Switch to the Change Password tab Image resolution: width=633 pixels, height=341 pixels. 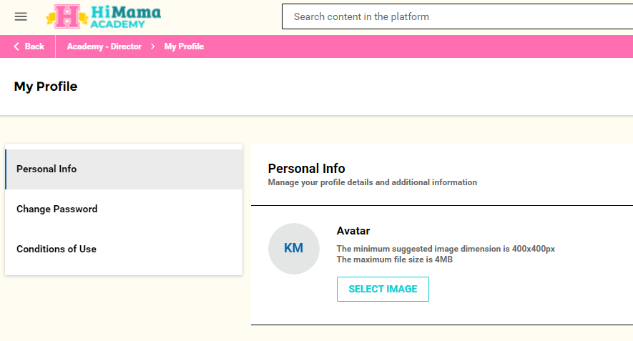coord(124,209)
